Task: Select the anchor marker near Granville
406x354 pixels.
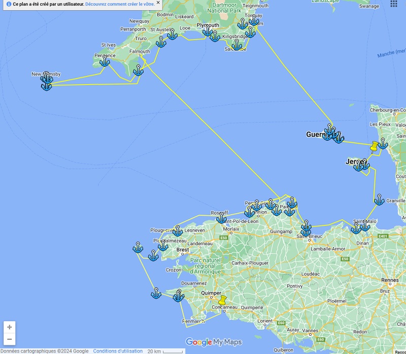Action: 379,200
